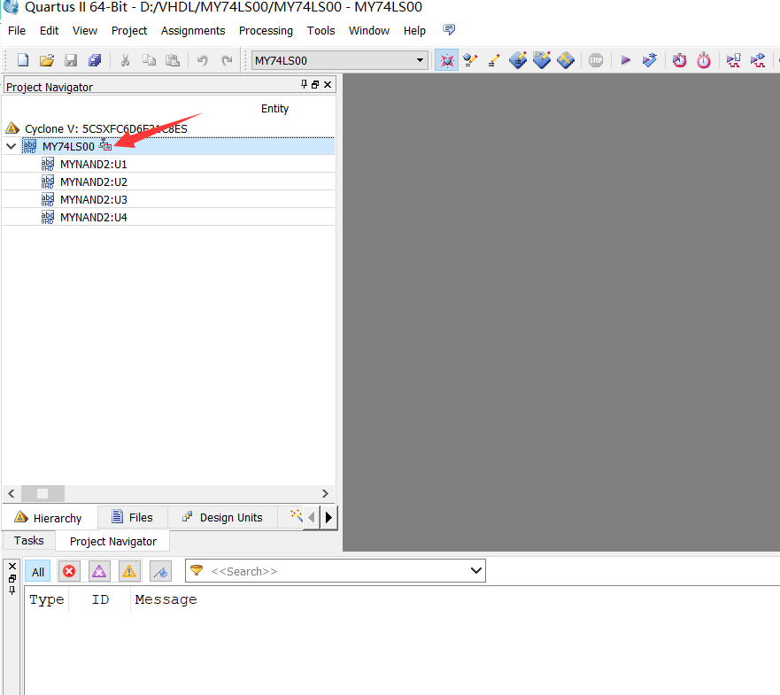780x695 pixels.
Task: Click the Paste clipboard icon
Action: [173, 61]
